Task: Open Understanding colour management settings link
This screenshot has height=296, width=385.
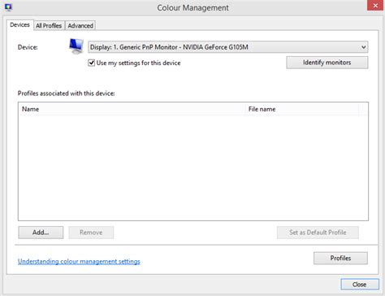Action: 79,261
